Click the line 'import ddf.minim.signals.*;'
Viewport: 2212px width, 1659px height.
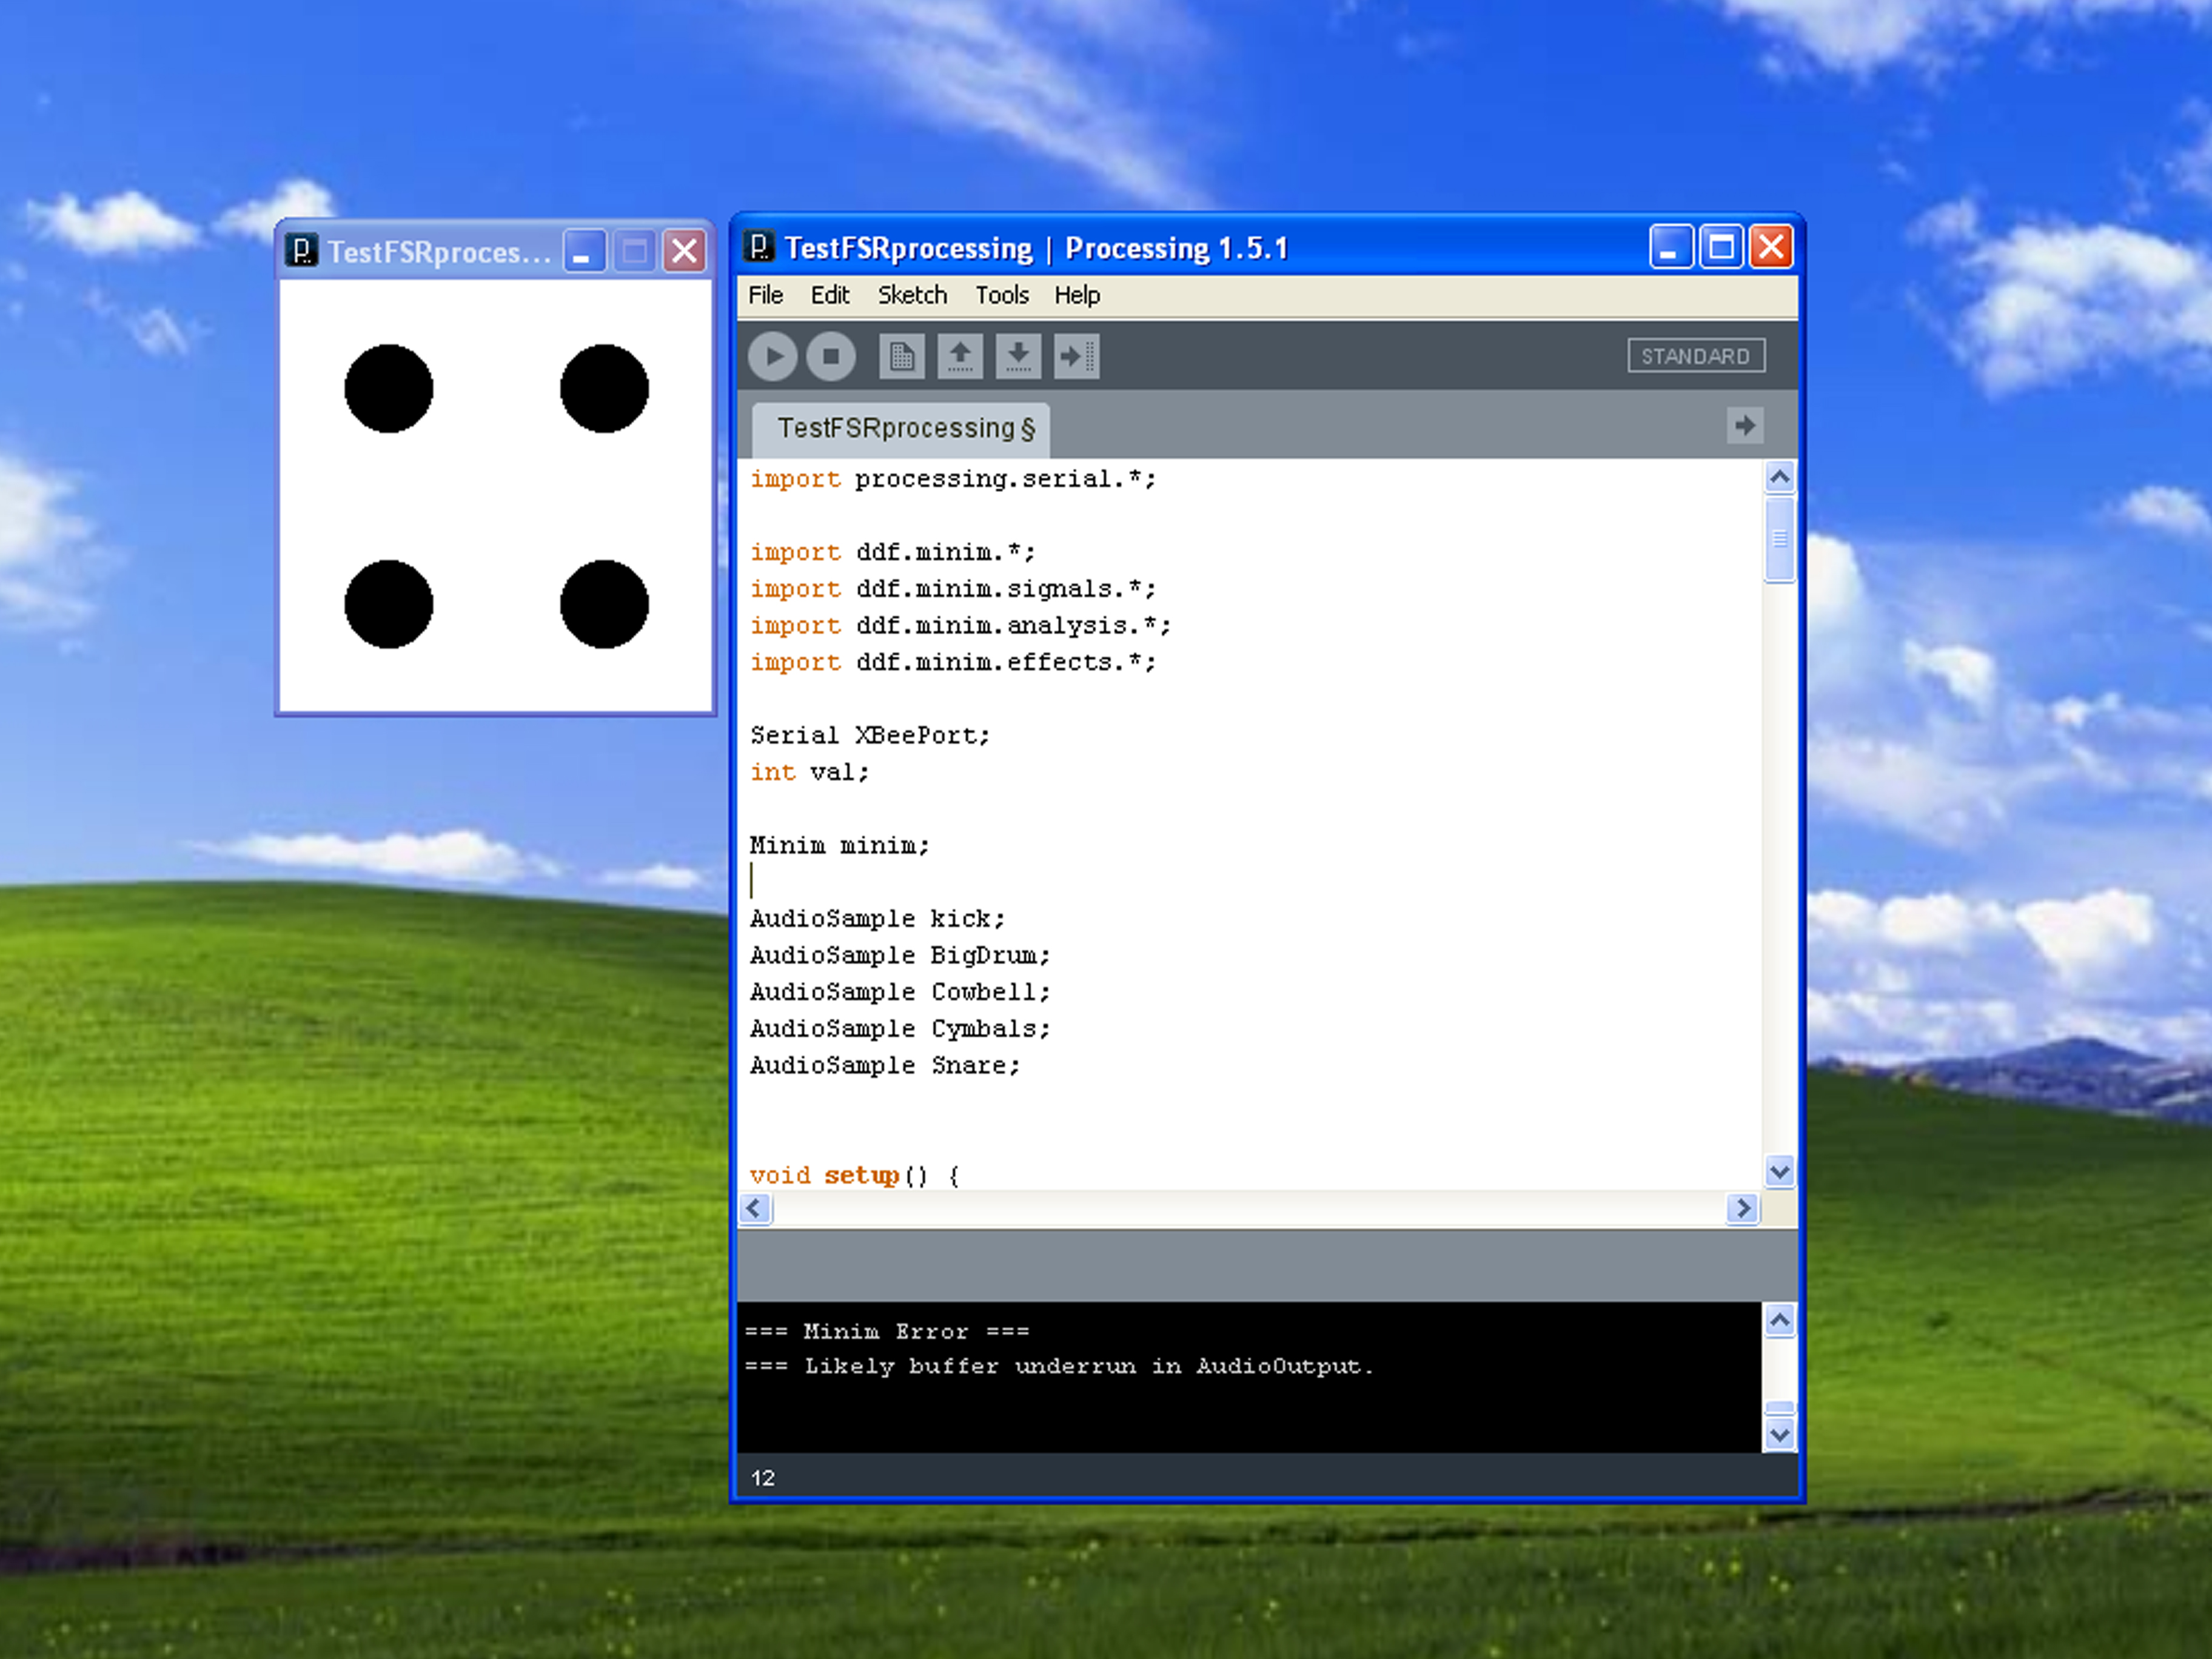click(x=953, y=589)
